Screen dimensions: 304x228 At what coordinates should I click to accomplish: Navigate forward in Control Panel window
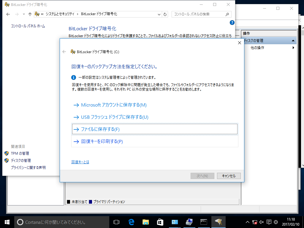click(17, 14)
